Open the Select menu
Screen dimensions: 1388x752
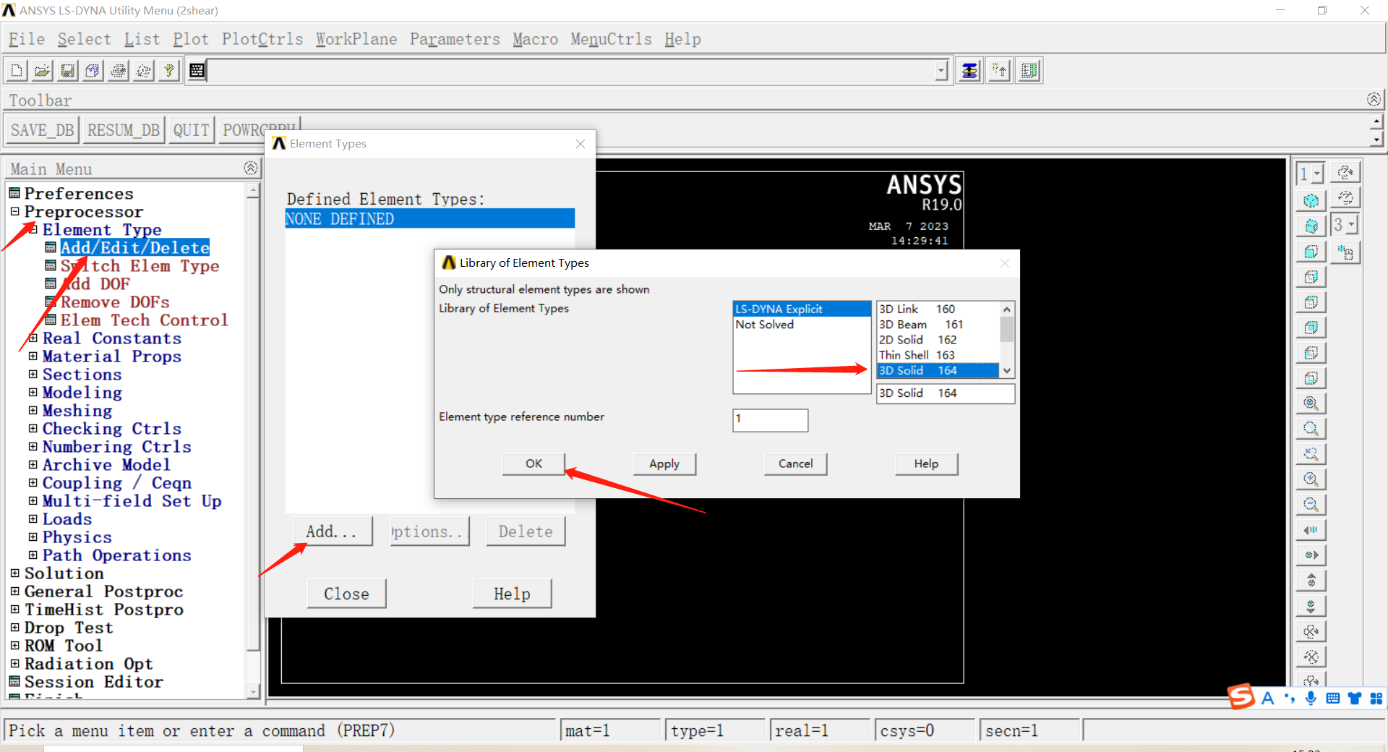(x=84, y=39)
